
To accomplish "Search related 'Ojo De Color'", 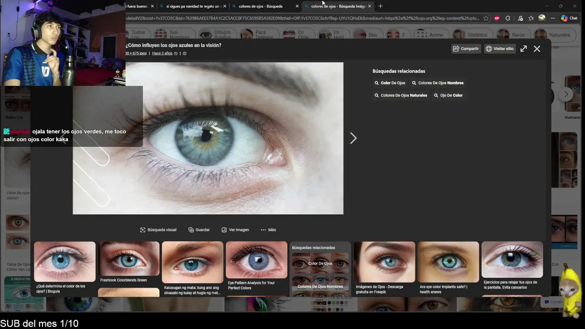I will tap(448, 96).
